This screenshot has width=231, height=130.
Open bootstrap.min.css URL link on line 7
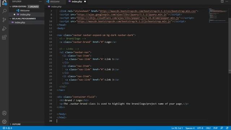[148, 11]
